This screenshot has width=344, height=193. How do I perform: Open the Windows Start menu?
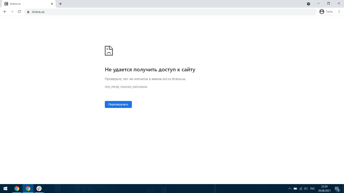pyautogui.click(x=5, y=189)
